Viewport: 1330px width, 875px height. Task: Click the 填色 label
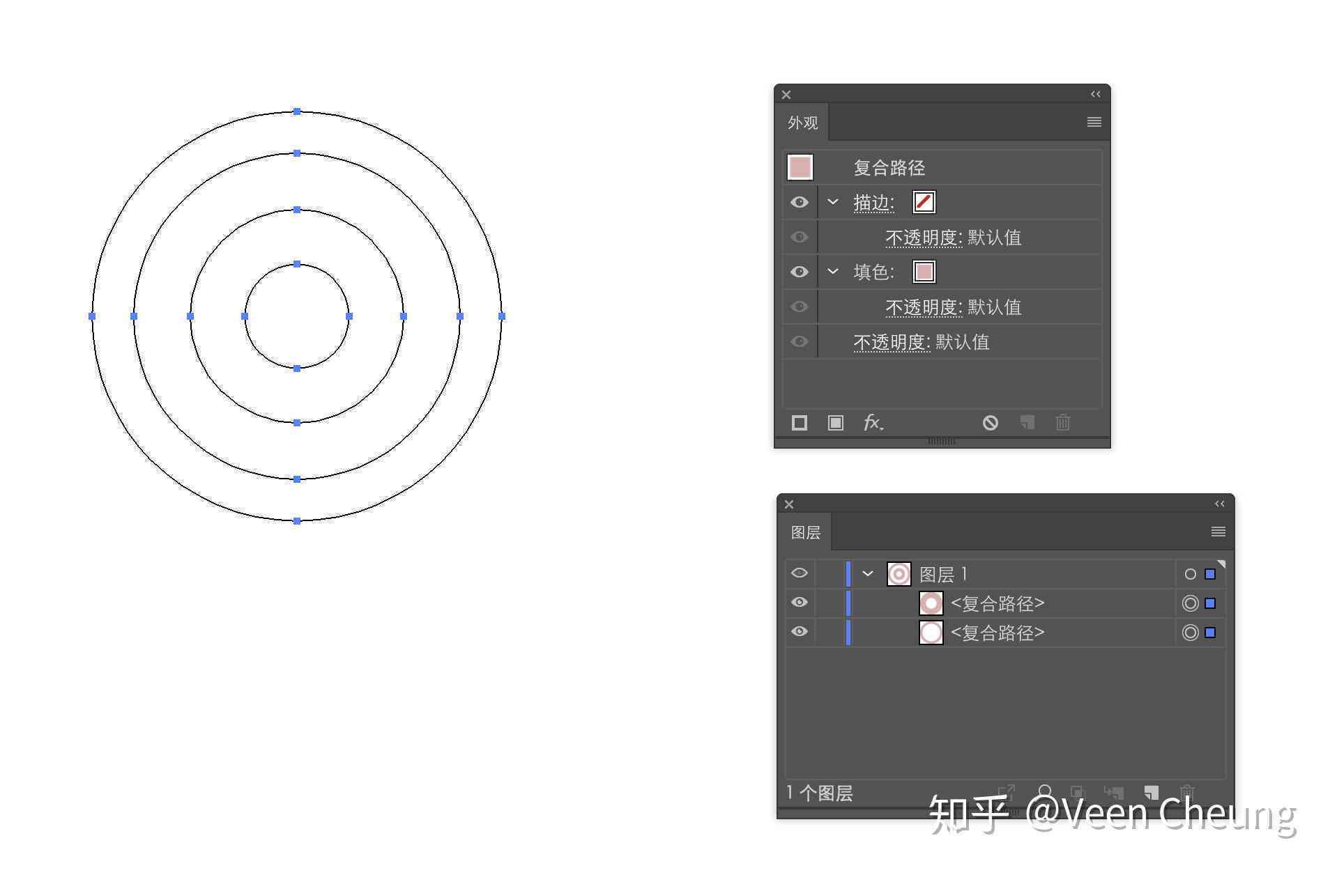pyautogui.click(x=873, y=272)
